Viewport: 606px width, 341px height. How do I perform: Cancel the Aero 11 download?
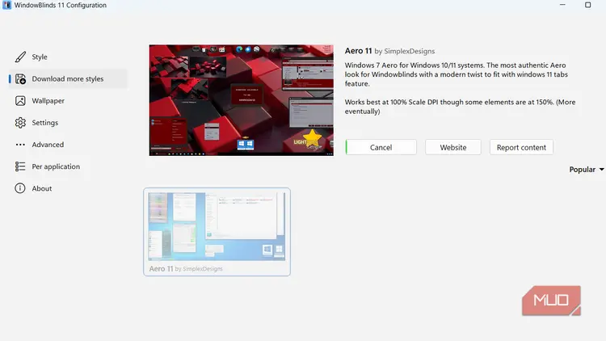point(381,147)
